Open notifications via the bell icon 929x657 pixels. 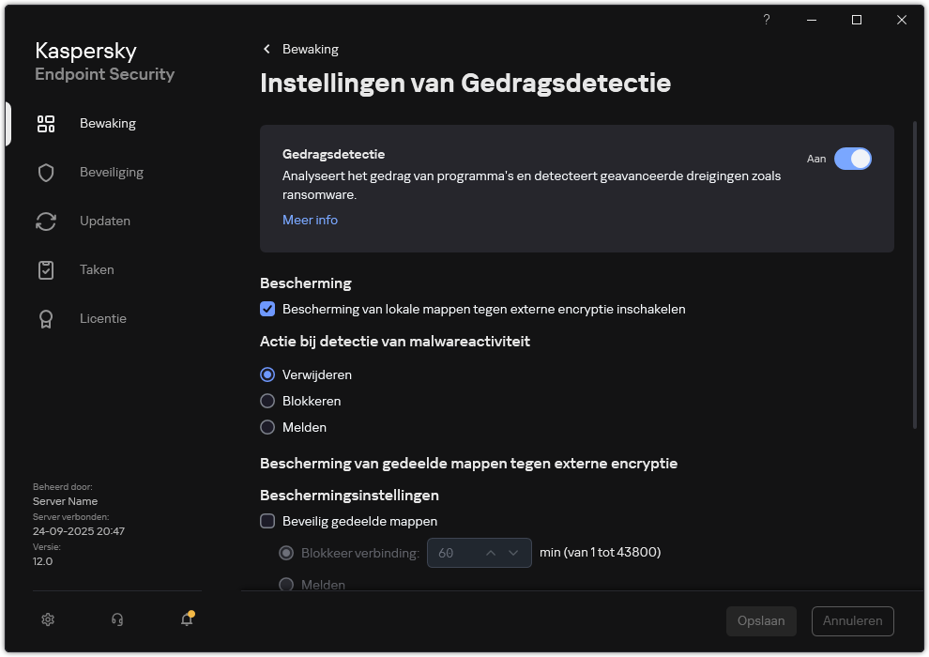click(x=186, y=620)
